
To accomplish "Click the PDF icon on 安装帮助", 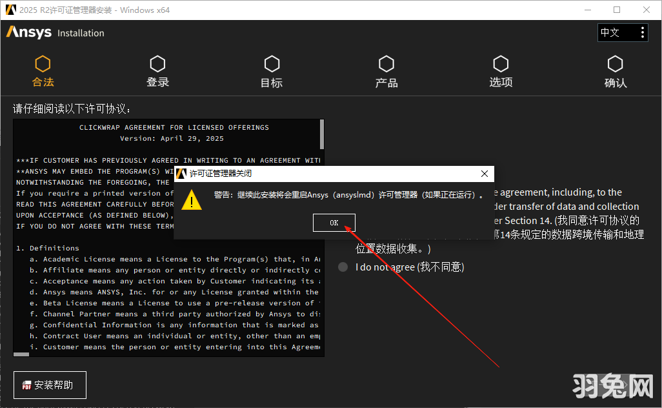I will (27, 385).
